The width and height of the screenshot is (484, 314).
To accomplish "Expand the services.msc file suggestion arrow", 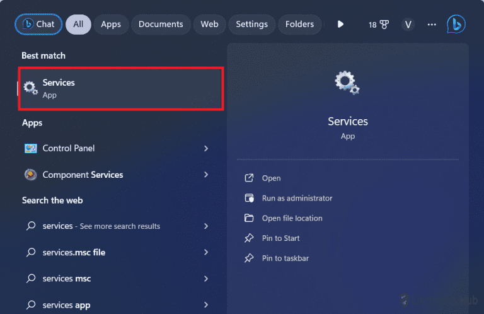I will click(206, 252).
